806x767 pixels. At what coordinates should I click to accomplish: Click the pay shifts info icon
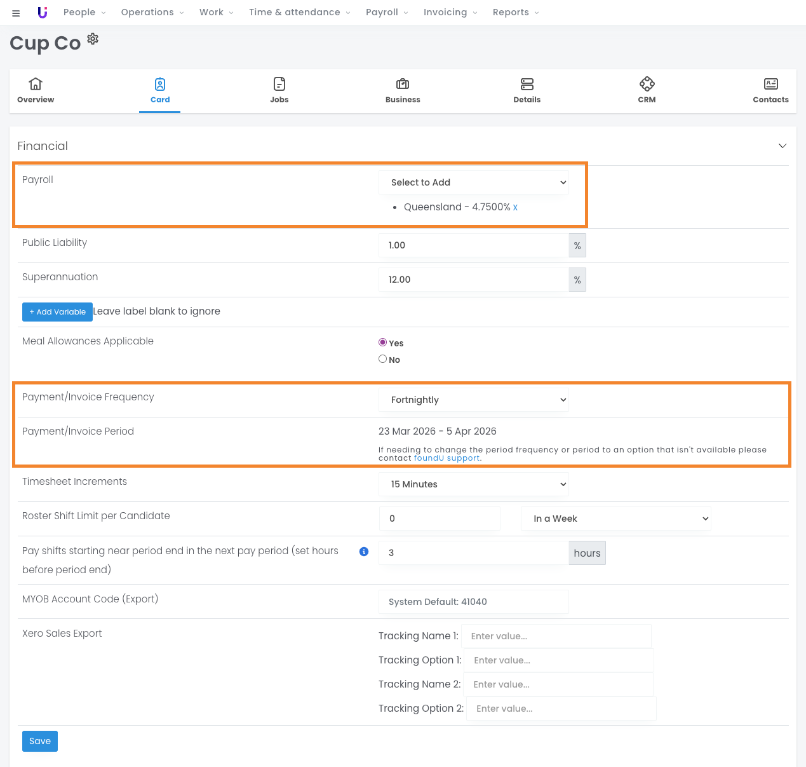point(364,552)
